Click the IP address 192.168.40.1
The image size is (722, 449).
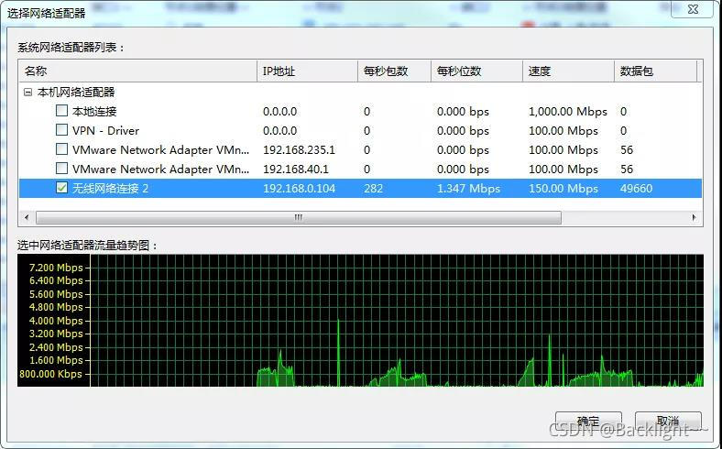[296, 170]
